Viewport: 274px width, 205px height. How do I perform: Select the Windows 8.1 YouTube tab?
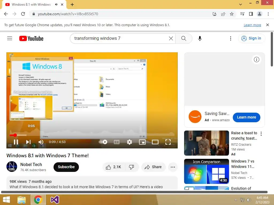[31, 5]
